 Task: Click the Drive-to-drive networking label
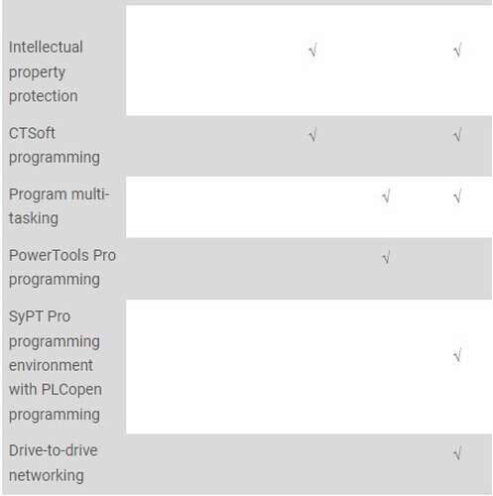coord(53,463)
